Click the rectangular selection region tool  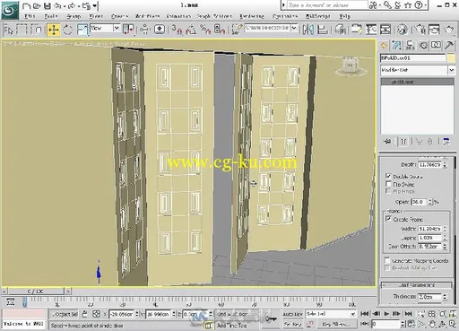coord(22,30)
